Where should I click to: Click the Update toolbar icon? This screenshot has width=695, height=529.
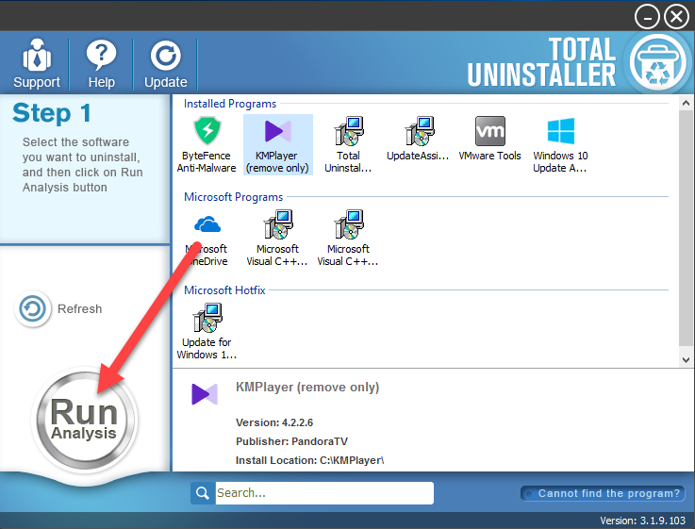pyautogui.click(x=165, y=64)
